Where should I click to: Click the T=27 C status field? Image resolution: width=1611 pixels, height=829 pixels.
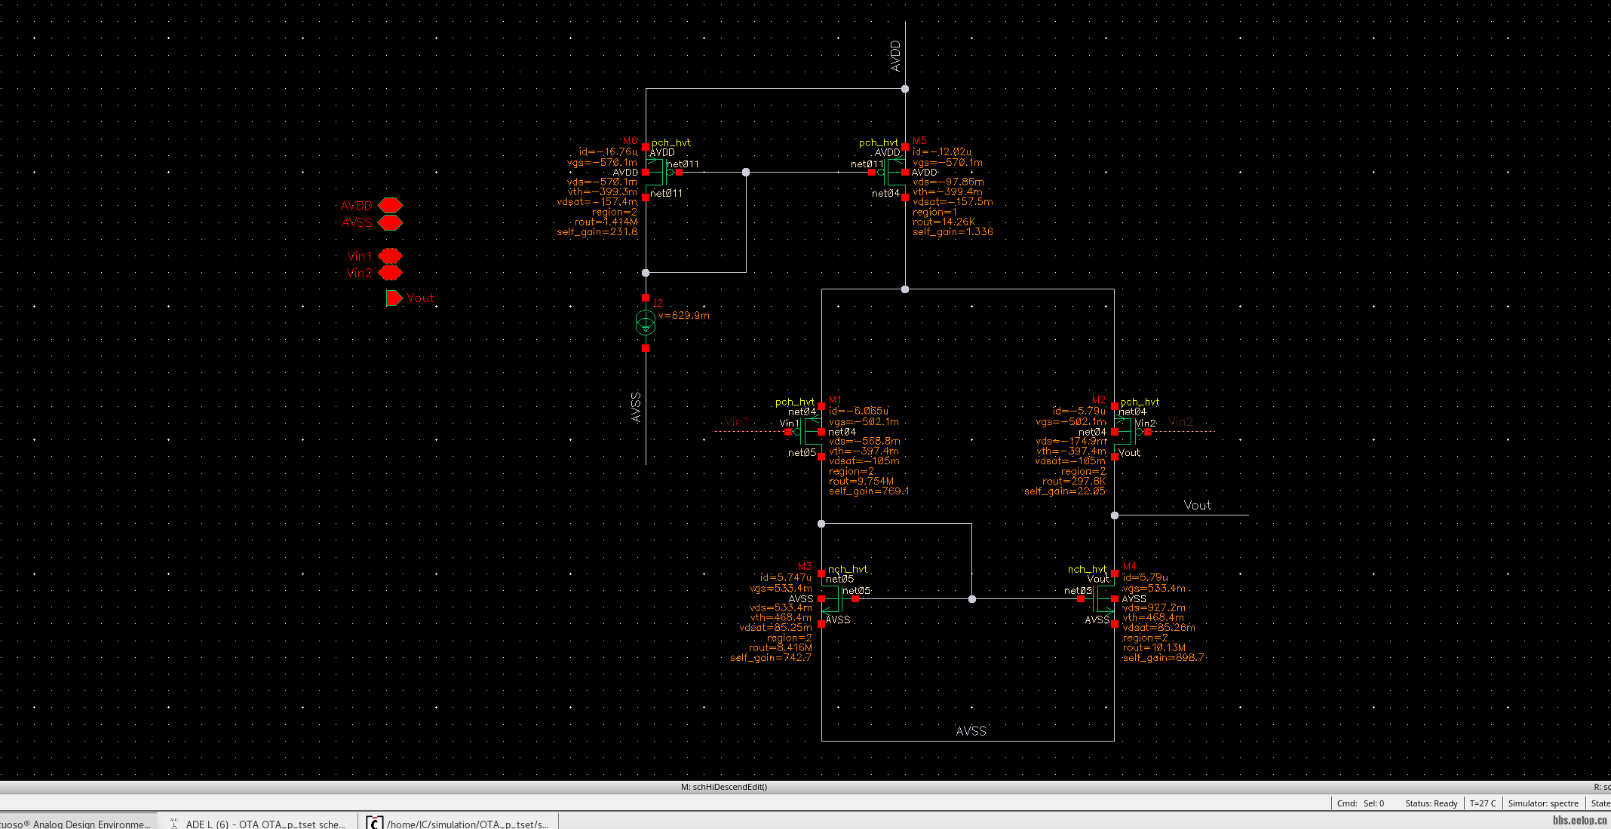(x=1482, y=803)
